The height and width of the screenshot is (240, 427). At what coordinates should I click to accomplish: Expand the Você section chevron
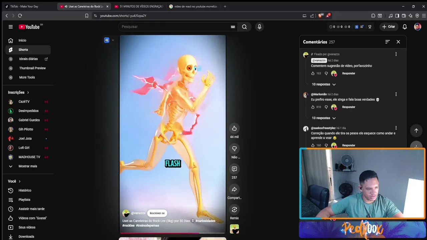coord(20,181)
